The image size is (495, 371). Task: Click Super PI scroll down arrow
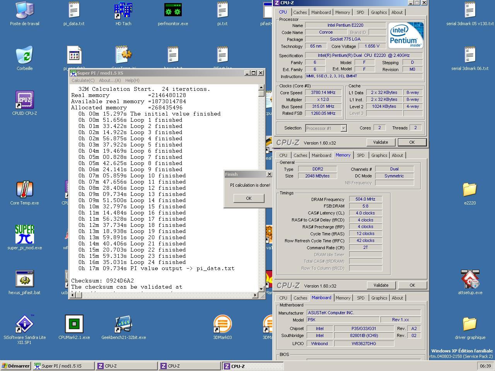(261, 288)
